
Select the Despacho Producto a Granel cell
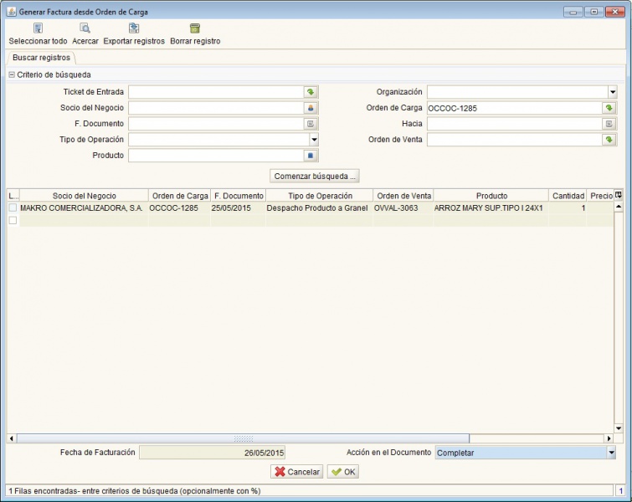[320, 207]
